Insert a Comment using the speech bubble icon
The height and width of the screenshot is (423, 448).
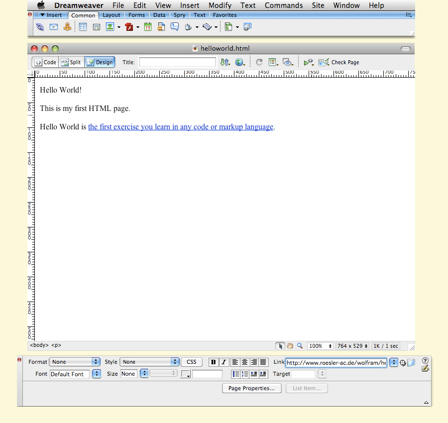pos(175,27)
